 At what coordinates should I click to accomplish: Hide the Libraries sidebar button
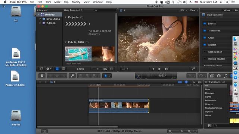[x=41, y=69]
